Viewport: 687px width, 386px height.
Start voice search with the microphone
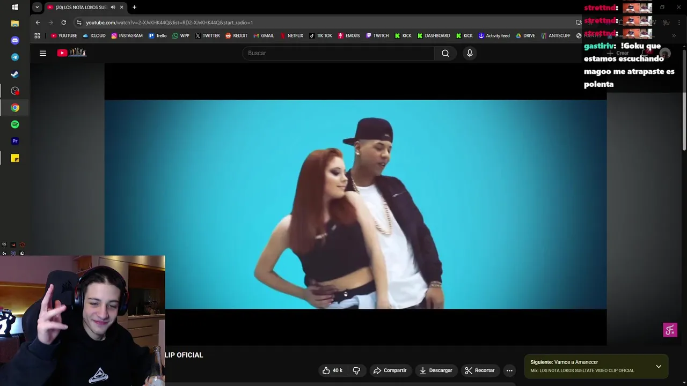(470, 53)
